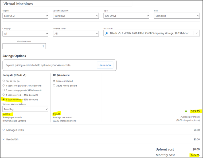Image resolution: width=203 pixels, height=158 pixels.
Task: Click the Managed Disks $0.00 amount
Action: tap(197, 130)
